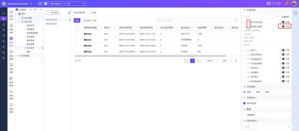Screen dimensions: 299x131
Task: Click the 批量删除 button
Action: click(x=285, y=17)
